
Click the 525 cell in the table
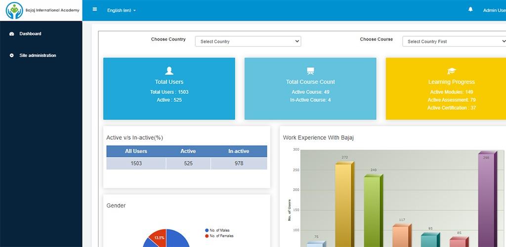point(188,164)
